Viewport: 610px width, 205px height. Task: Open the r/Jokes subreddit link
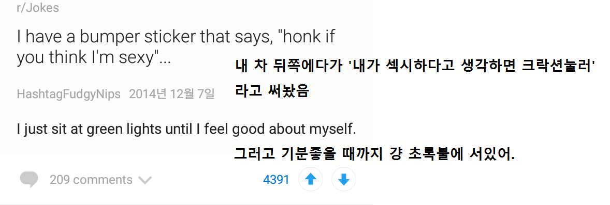38,8
